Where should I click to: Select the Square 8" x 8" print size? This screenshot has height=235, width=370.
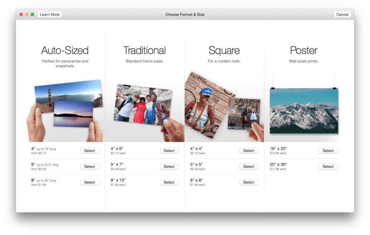tap(249, 182)
